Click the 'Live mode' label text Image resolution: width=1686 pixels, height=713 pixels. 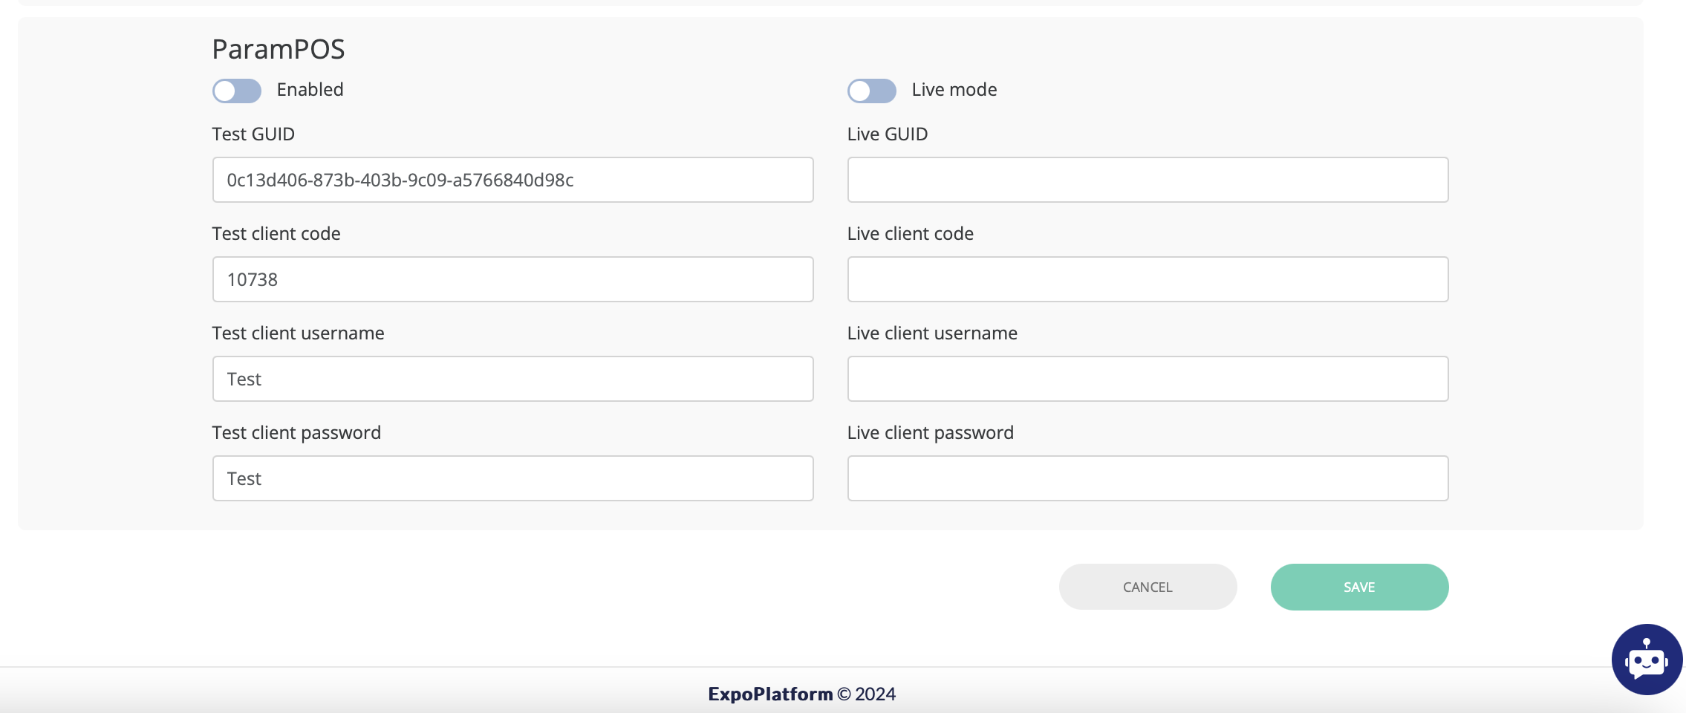(954, 90)
